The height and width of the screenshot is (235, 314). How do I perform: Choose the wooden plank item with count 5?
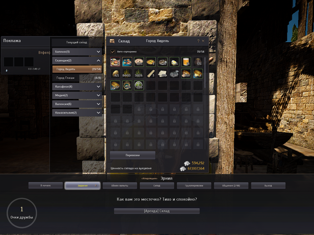click(x=151, y=73)
